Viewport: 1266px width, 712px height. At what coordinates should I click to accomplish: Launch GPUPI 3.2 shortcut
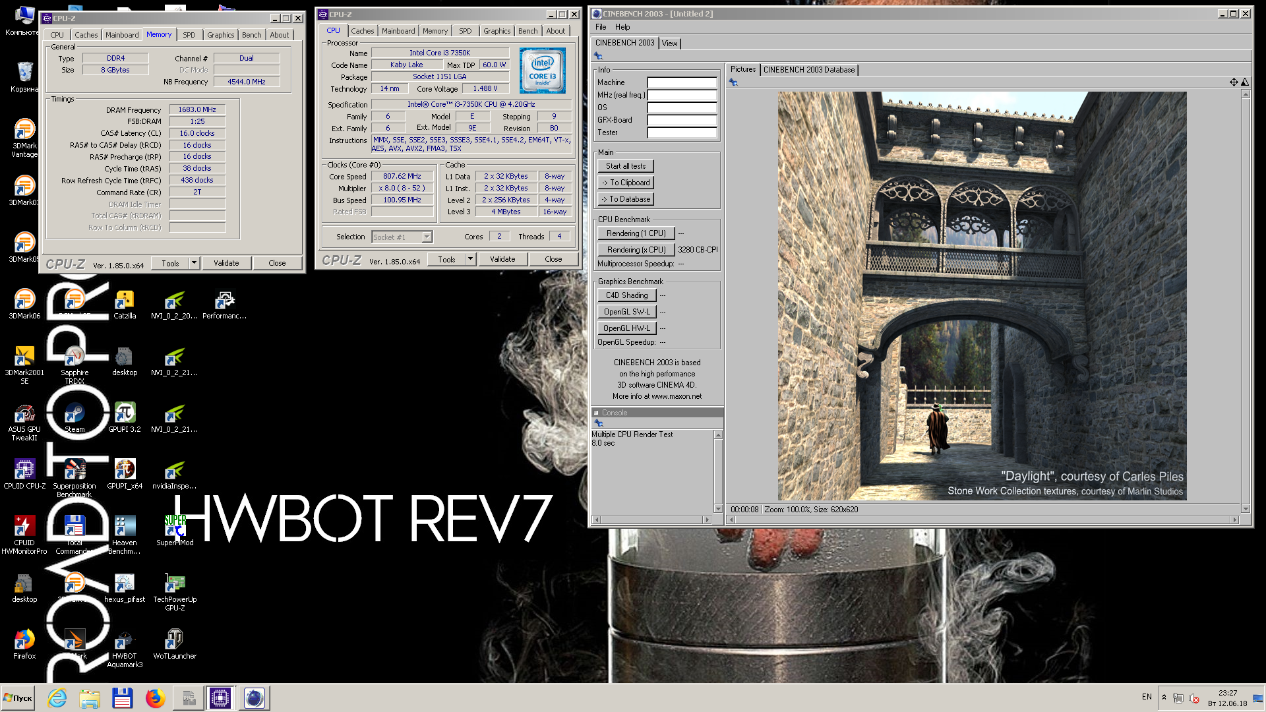(125, 417)
